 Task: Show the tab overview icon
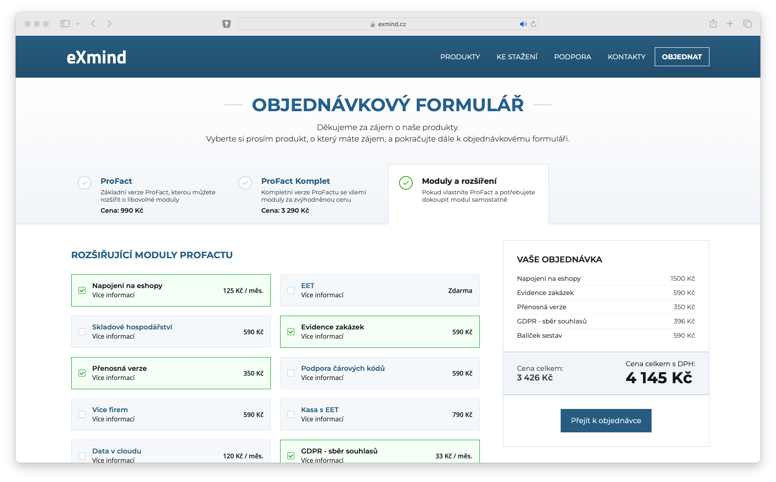[748, 23]
